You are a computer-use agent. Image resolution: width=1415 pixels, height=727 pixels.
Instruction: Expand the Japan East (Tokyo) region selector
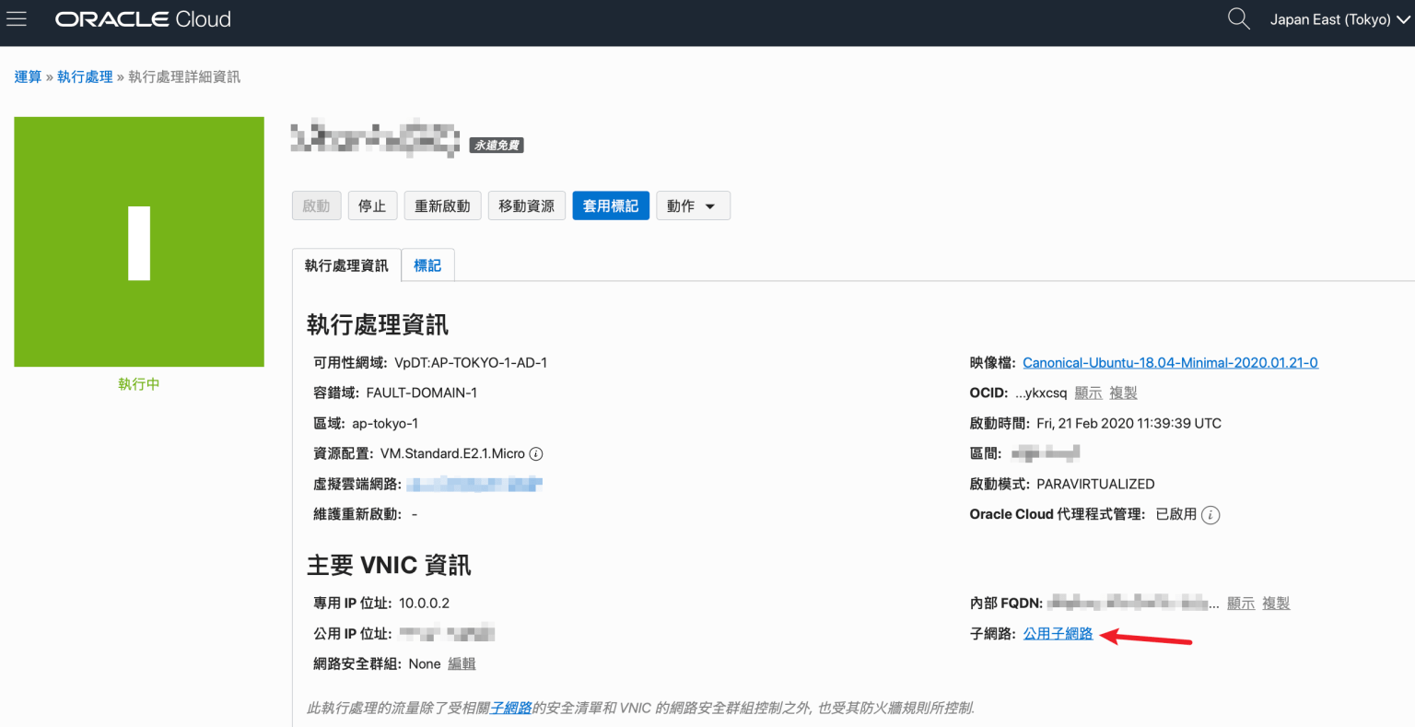[1339, 19]
